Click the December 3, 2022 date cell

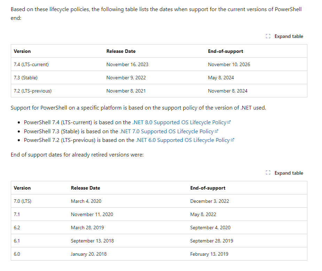(x=210, y=201)
